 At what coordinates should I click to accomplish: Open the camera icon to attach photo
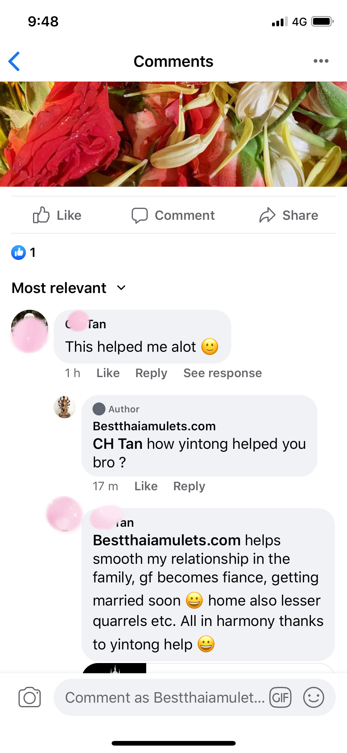30,697
